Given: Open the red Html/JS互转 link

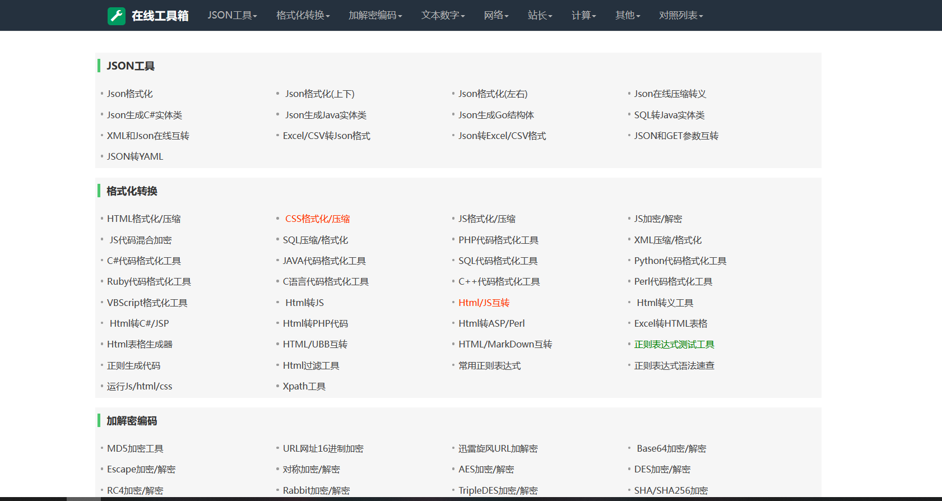Looking at the screenshot, I should [484, 303].
